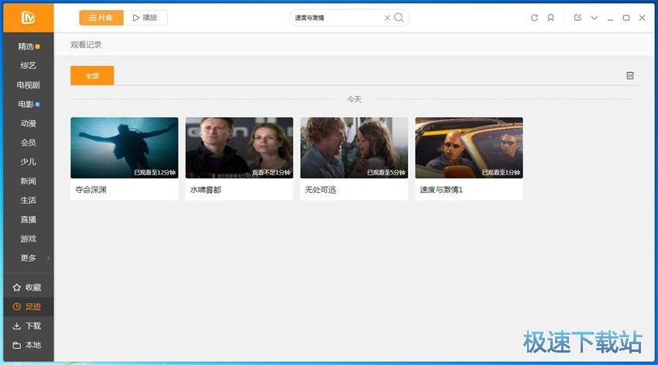Screen dimensions: 658x365
Task: Open 游戏 category in sidebar
Action: coord(28,239)
